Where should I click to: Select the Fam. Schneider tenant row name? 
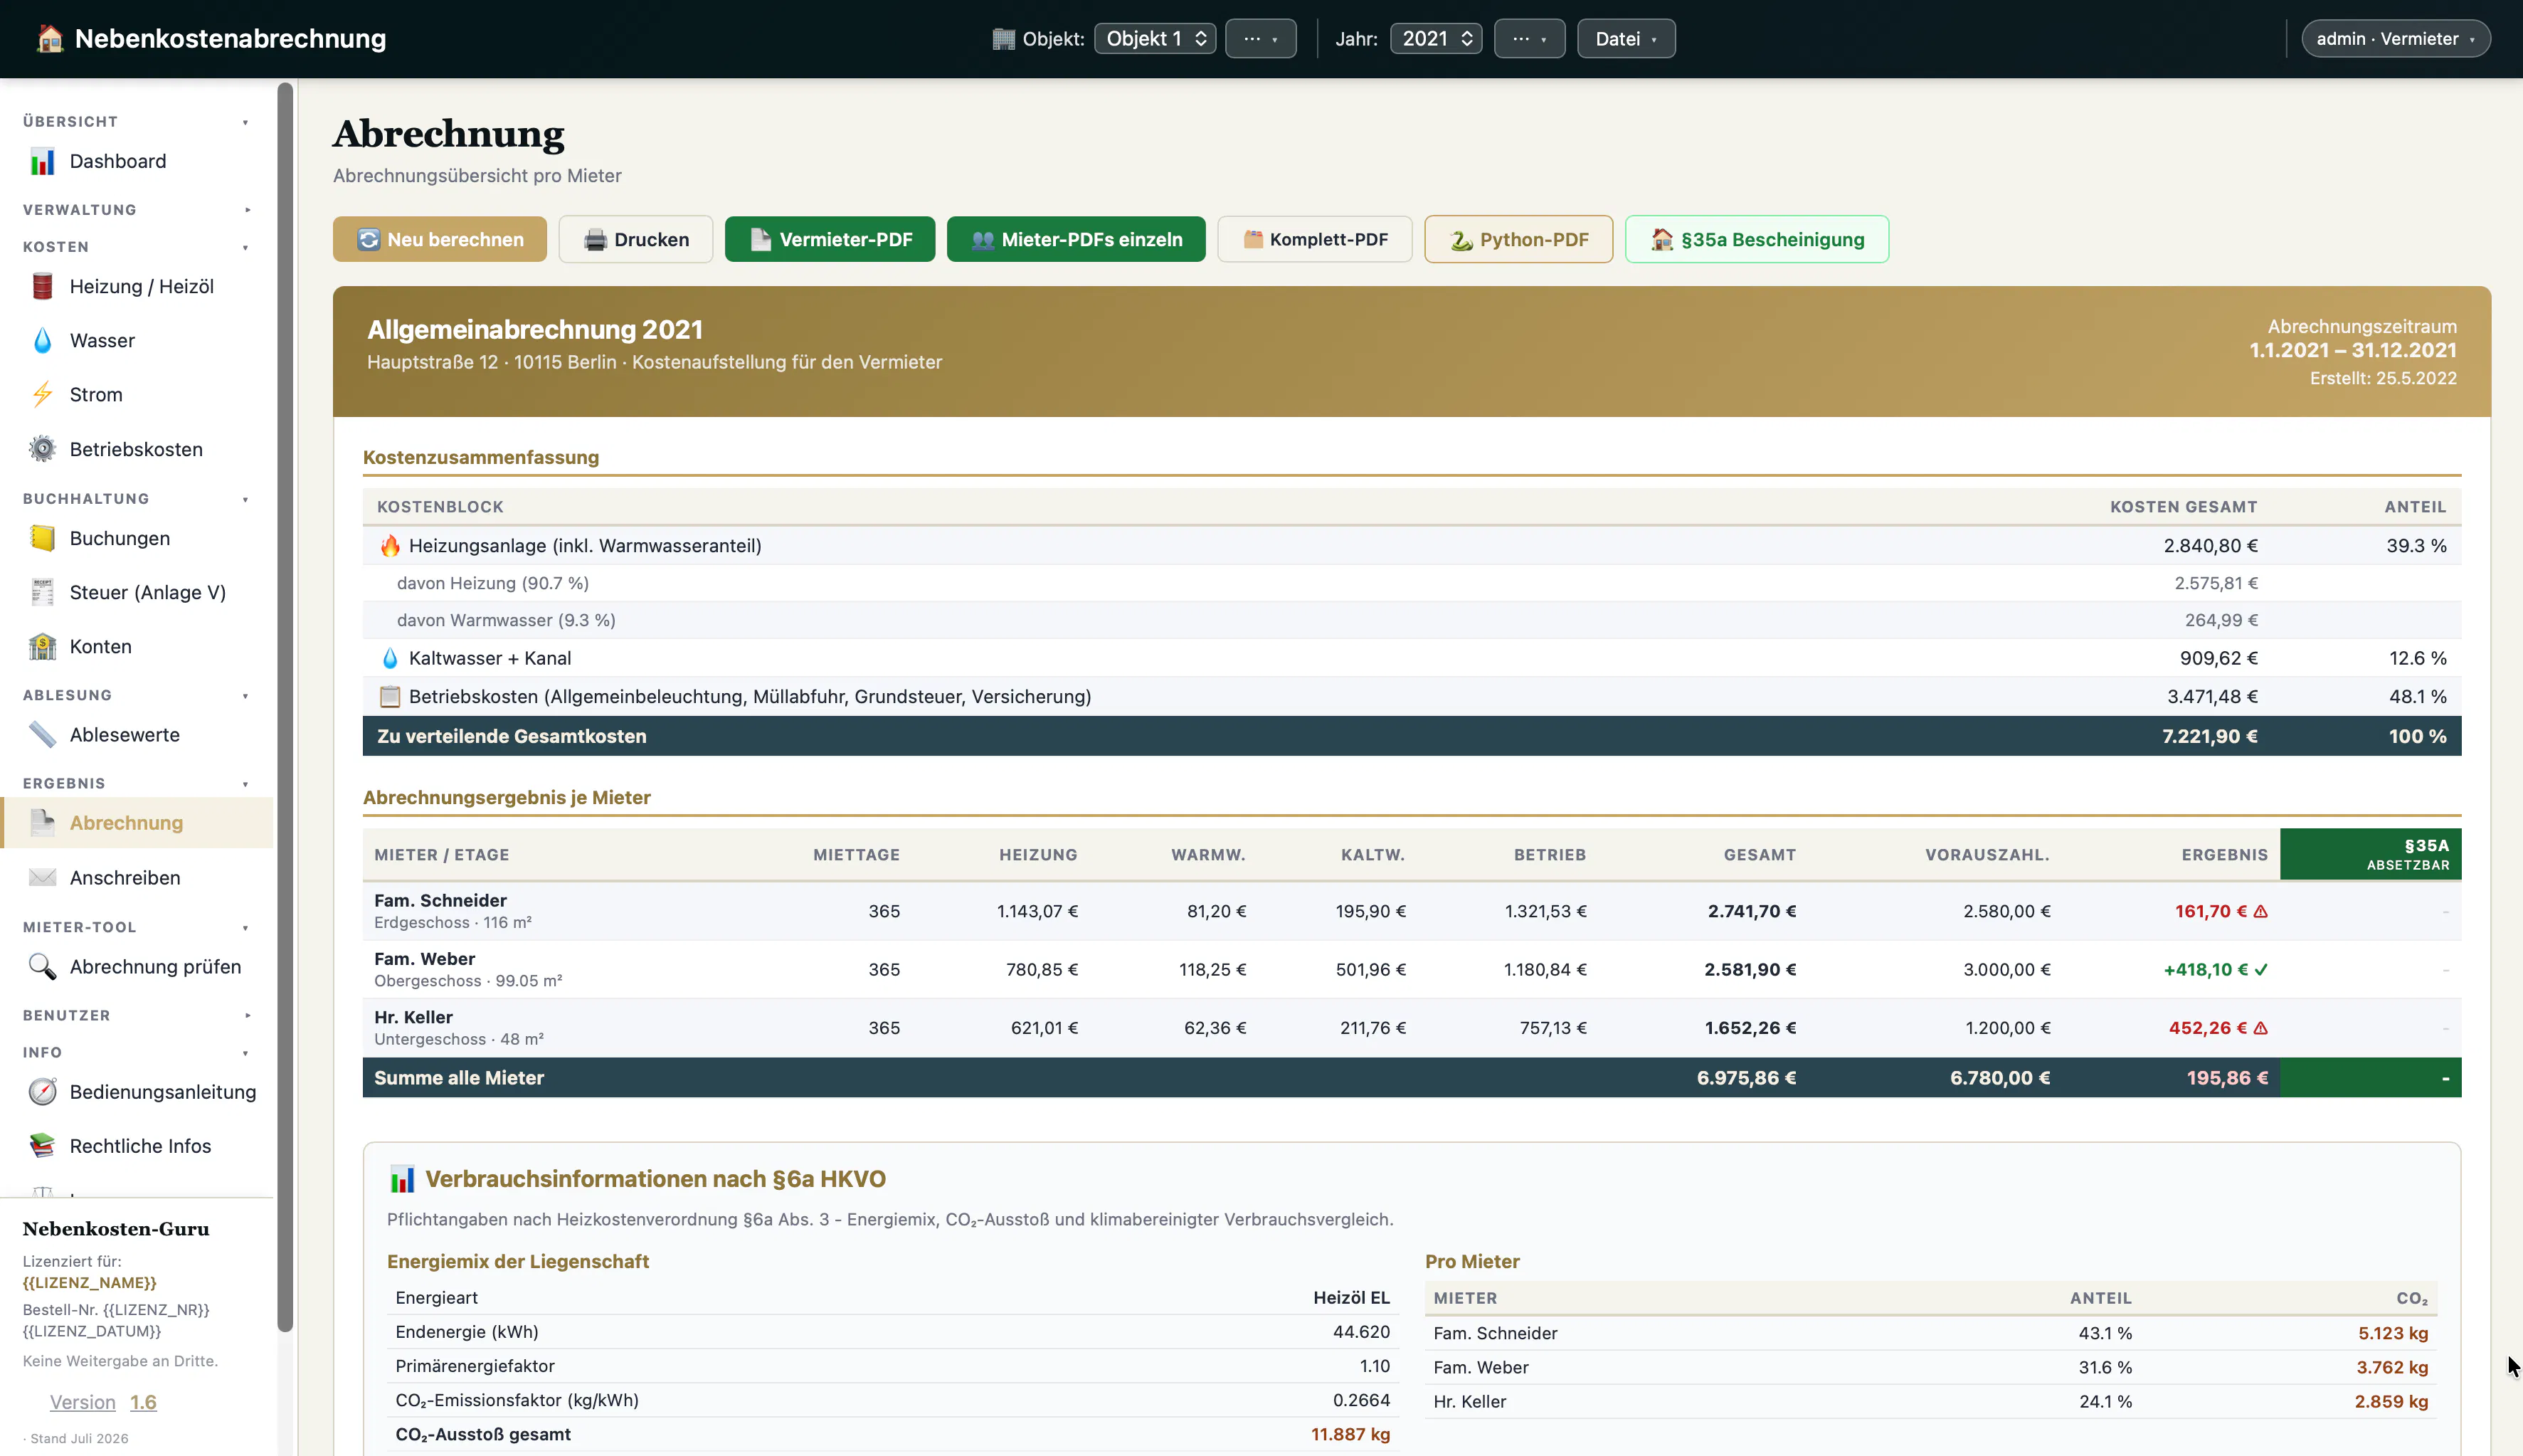440,901
